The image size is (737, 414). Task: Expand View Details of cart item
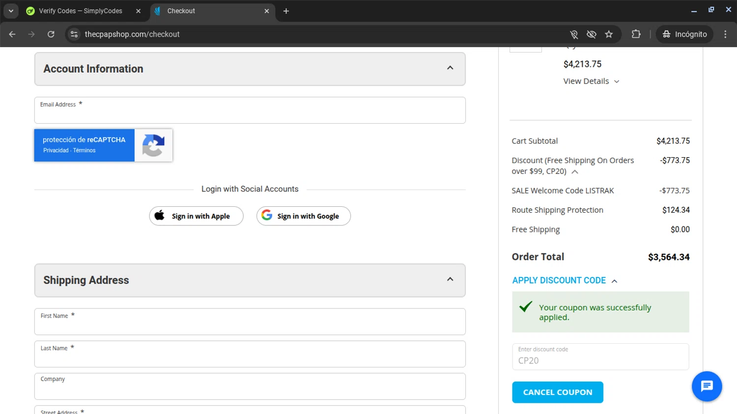click(591, 82)
